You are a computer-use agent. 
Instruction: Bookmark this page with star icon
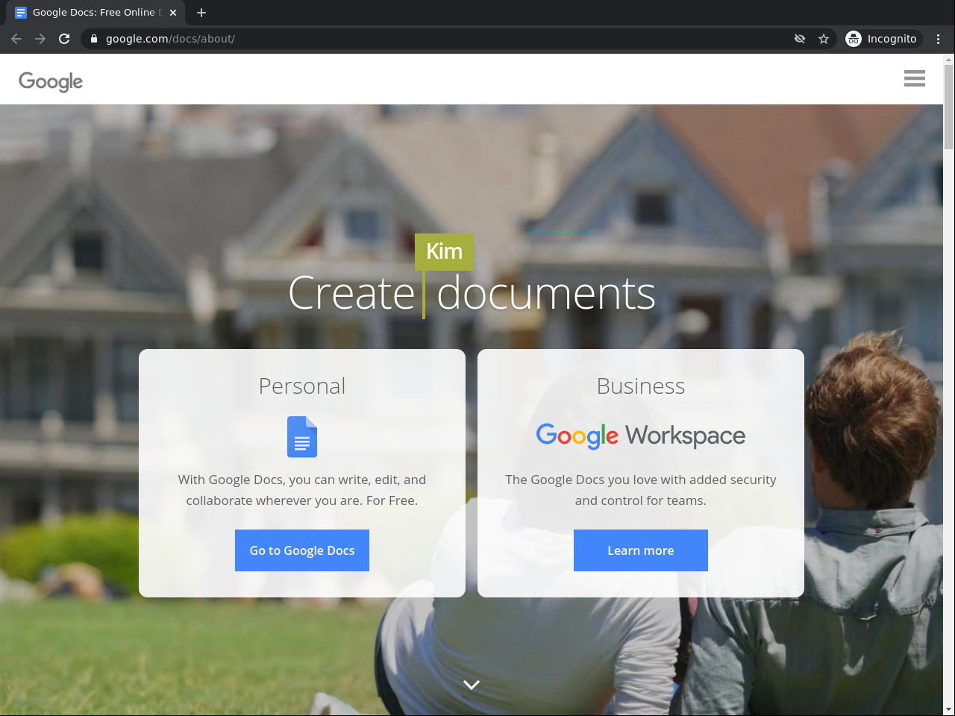[824, 39]
